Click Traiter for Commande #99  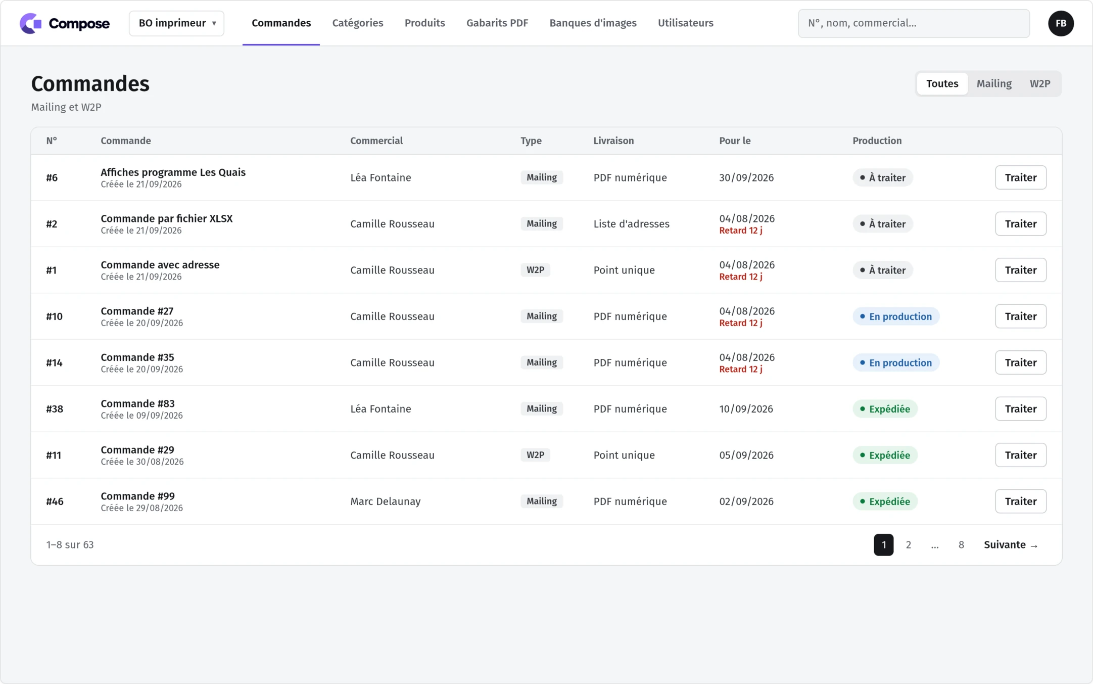1020,501
